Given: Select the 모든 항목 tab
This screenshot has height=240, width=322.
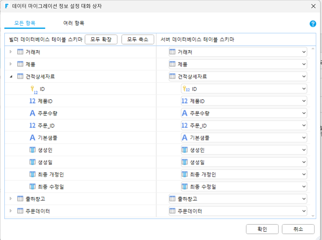Looking at the screenshot, I should click(x=25, y=23).
